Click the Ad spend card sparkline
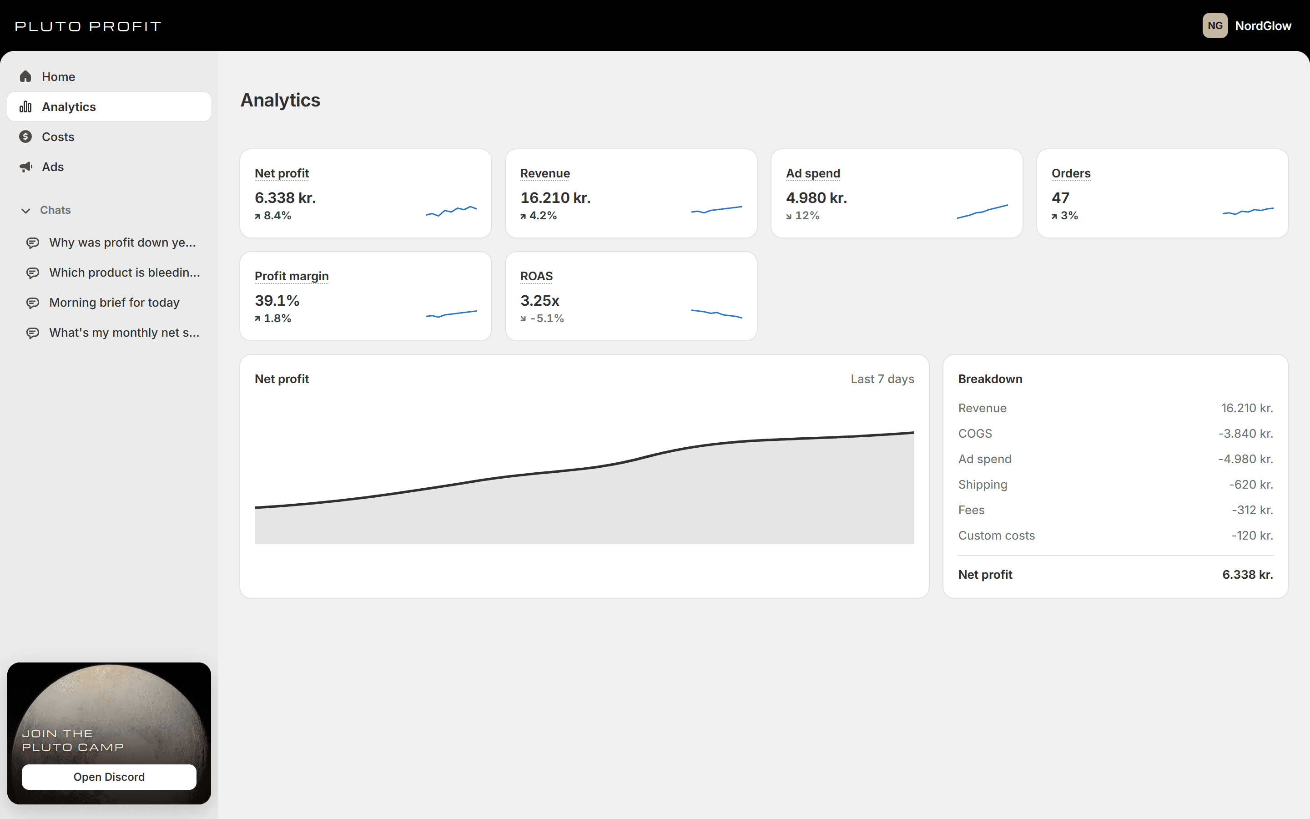This screenshot has height=819, width=1310. click(x=982, y=212)
